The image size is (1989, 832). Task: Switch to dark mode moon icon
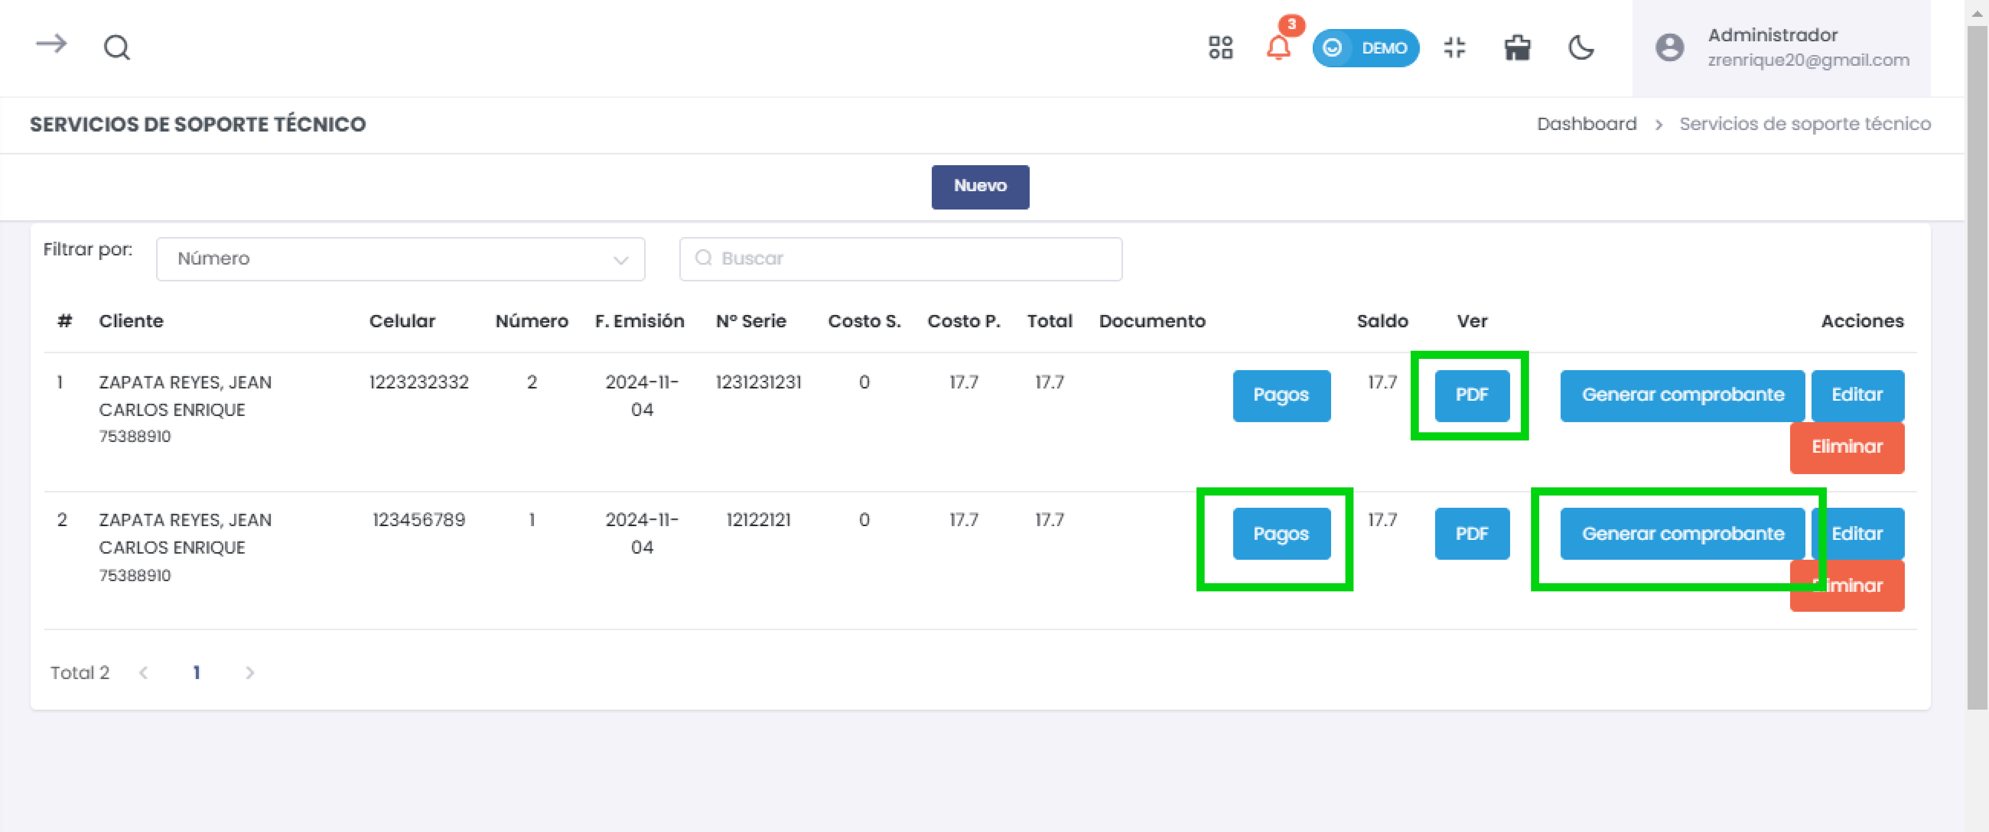click(x=1580, y=48)
